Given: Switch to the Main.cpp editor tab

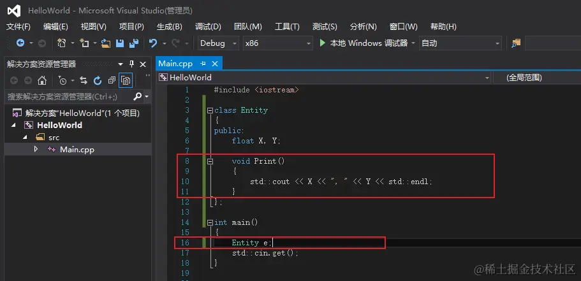Looking at the screenshot, I should (x=175, y=64).
